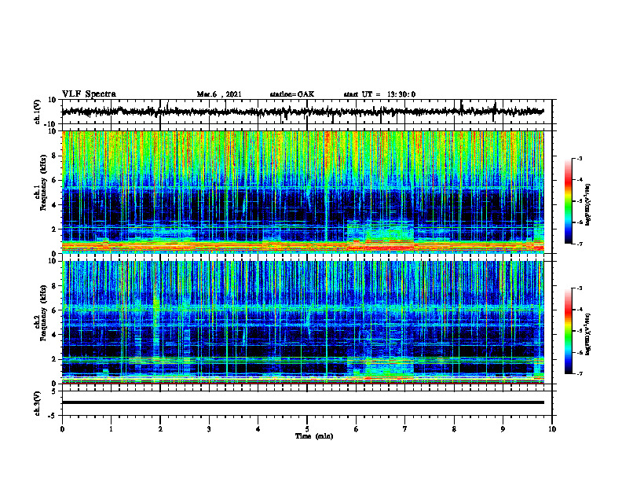Click time axis tick label "0"

click(x=62, y=429)
